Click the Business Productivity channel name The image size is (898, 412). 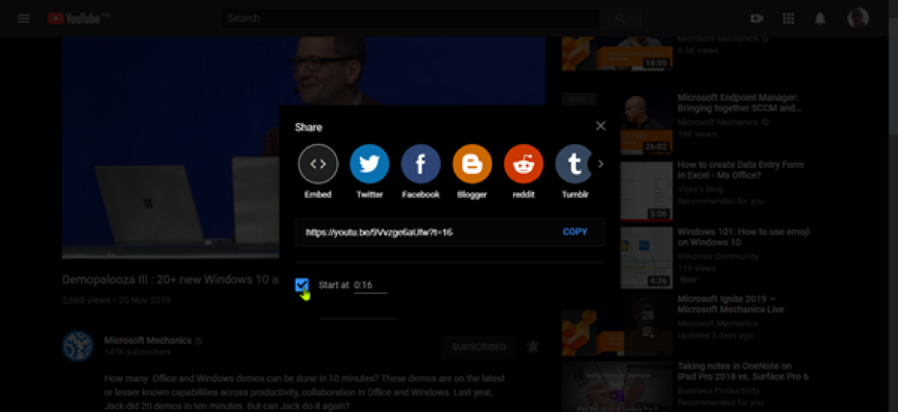click(718, 391)
